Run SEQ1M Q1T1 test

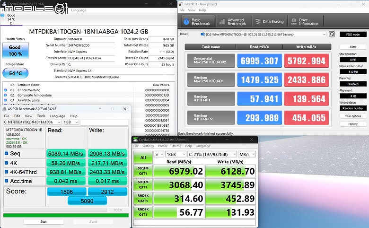[143, 184]
